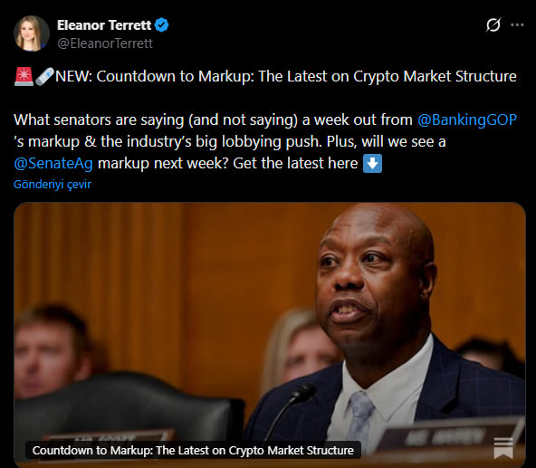Viewport: 536px width, 468px height.
Task: Open the three-dot more options menu
Action: click(x=517, y=25)
